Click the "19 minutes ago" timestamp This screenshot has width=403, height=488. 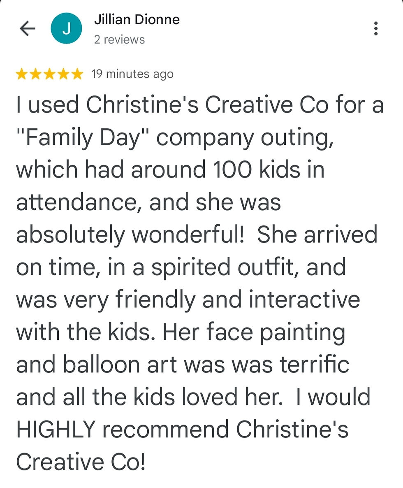click(132, 74)
